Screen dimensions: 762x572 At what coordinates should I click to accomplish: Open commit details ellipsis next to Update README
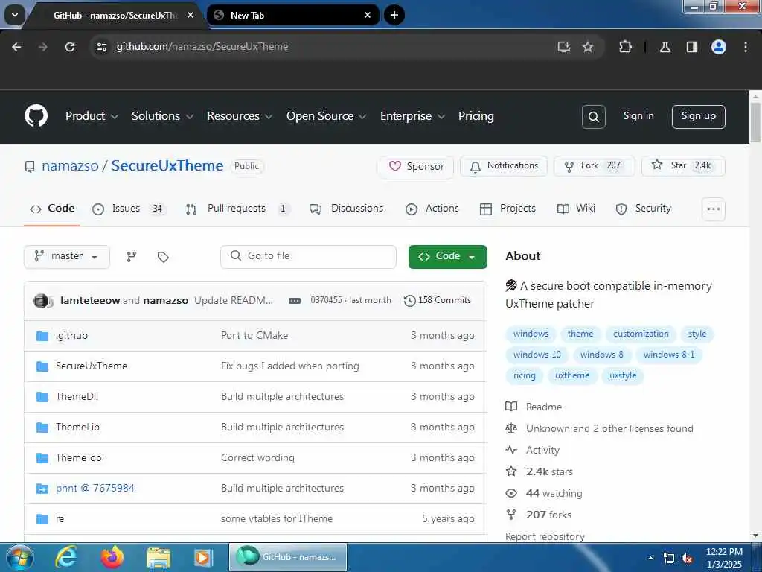[x=295, y=301]
